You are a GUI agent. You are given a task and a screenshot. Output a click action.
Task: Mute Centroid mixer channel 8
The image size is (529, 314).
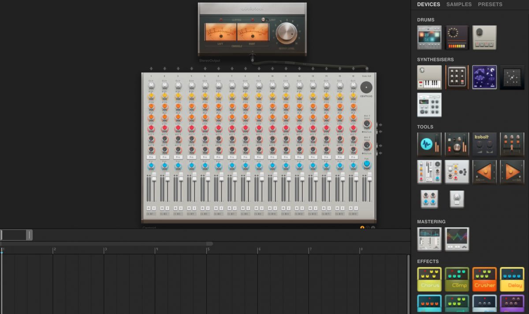(243, 208)
